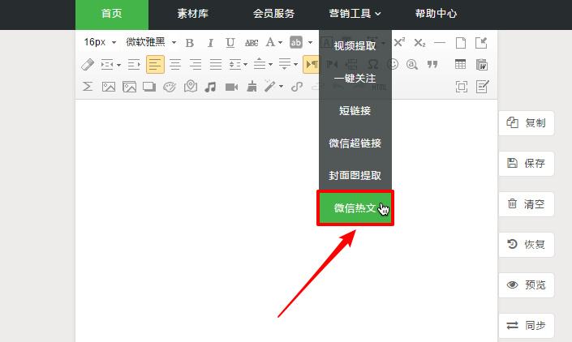Click the 保存 save button
Viewport: 572px width, 342px height.
[526, 164]
